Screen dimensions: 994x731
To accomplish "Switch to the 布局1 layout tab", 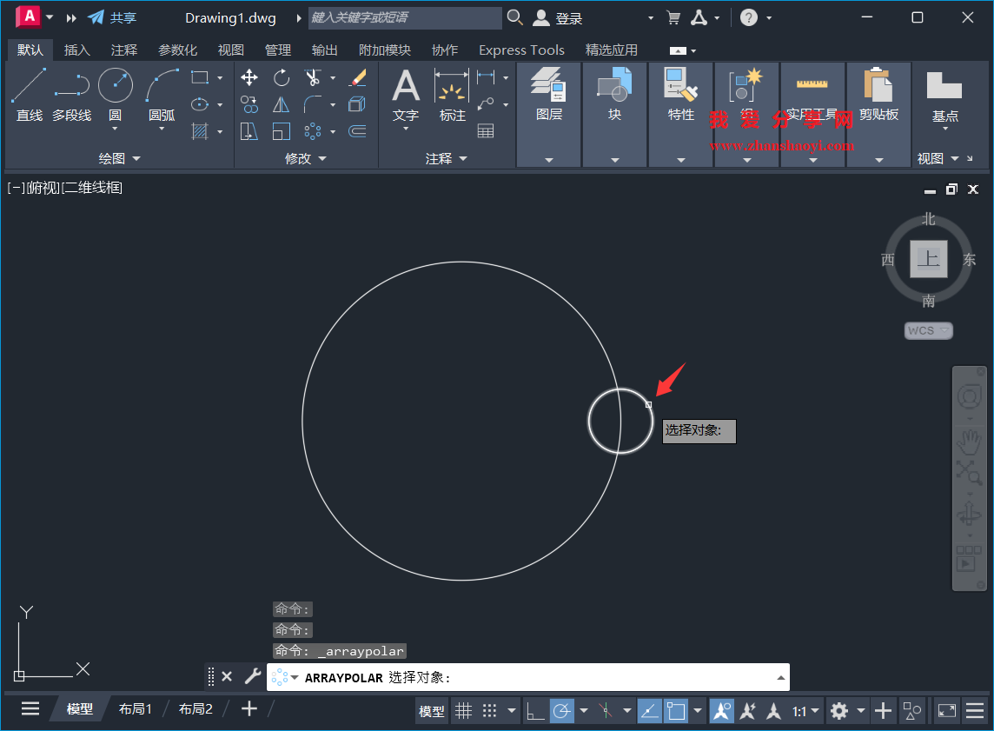I will coord(136,708).
